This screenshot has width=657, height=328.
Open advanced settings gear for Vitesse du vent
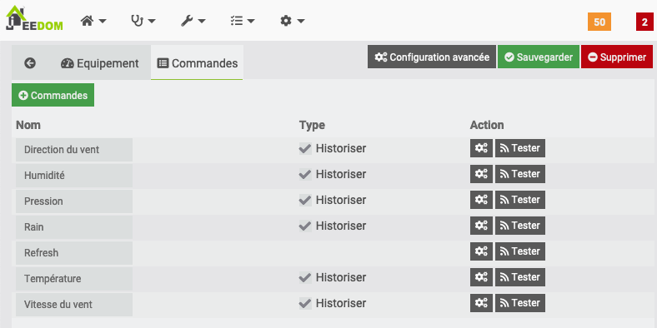[481, 303]
